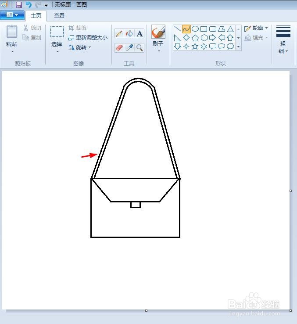The width and height of the screenshot is (297, 324).
Task: Click 复制 button
Action: point(32,38)
